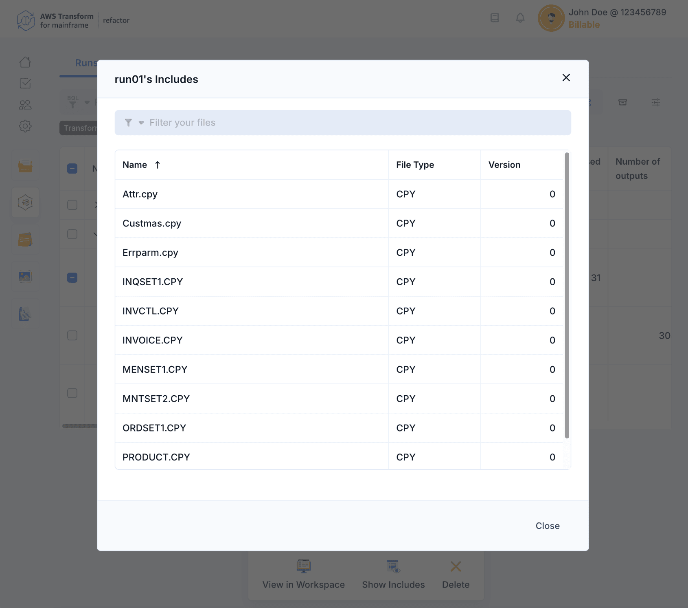
Task: Click the Home icon in the sidebar
Action: (x=25, y=62)
